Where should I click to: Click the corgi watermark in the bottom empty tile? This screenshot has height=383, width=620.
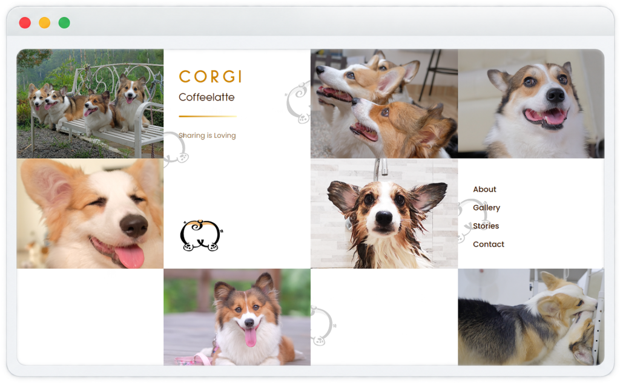[x=323, y=326]
